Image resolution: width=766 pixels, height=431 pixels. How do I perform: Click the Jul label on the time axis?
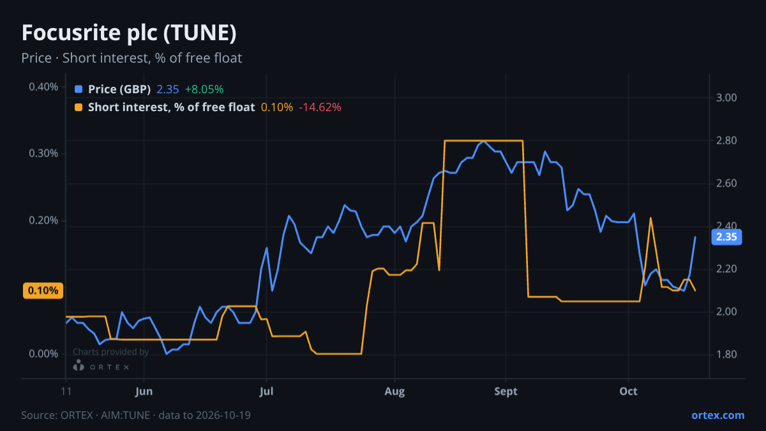(266, 391)
